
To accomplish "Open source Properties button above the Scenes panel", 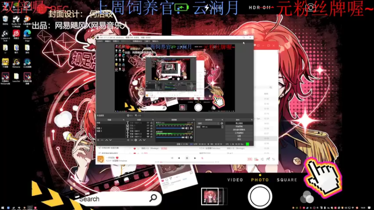I will [x=130, y=115].
